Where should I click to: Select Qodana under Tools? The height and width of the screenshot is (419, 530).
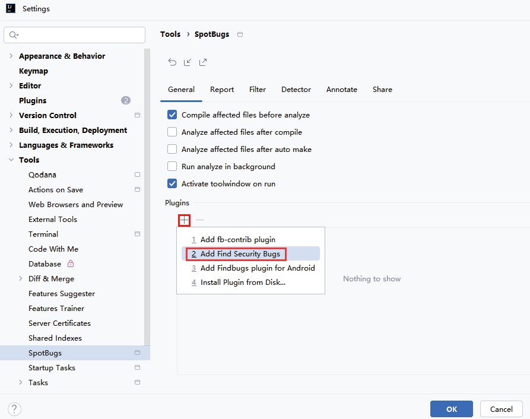point(42,174)
